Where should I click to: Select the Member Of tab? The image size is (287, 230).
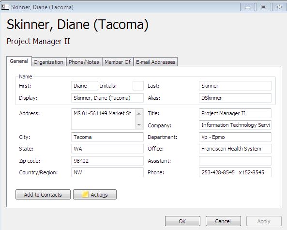tap(118, 62)
